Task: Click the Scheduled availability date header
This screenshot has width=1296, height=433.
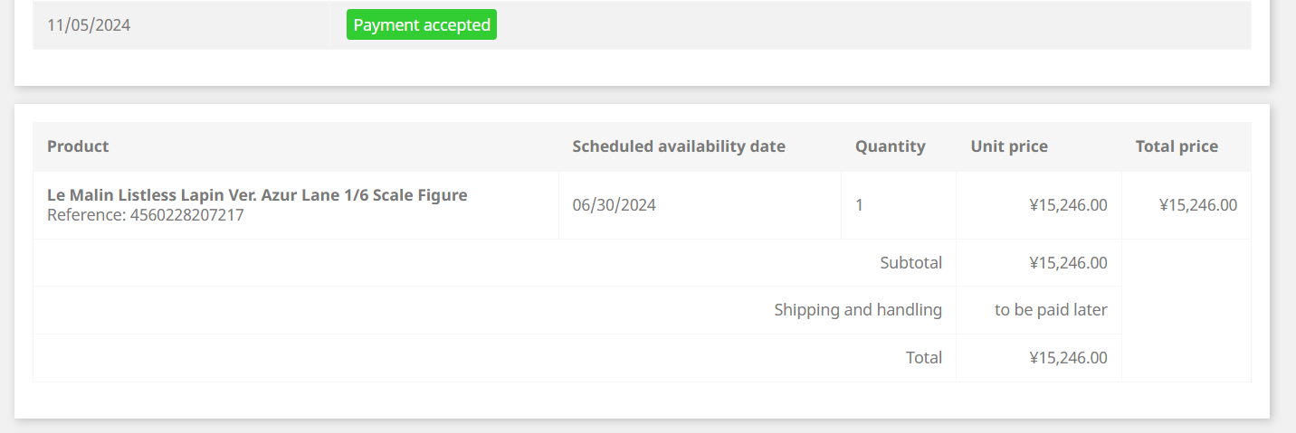Action: pyautogui.click(x=679, y=146)
